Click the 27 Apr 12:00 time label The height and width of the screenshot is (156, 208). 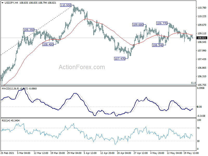point(141,153)
